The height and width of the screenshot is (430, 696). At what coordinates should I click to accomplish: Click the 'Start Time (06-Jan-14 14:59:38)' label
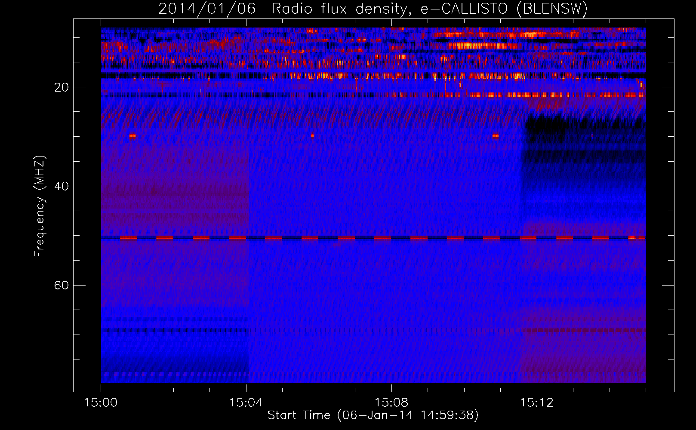click(373, 415)
